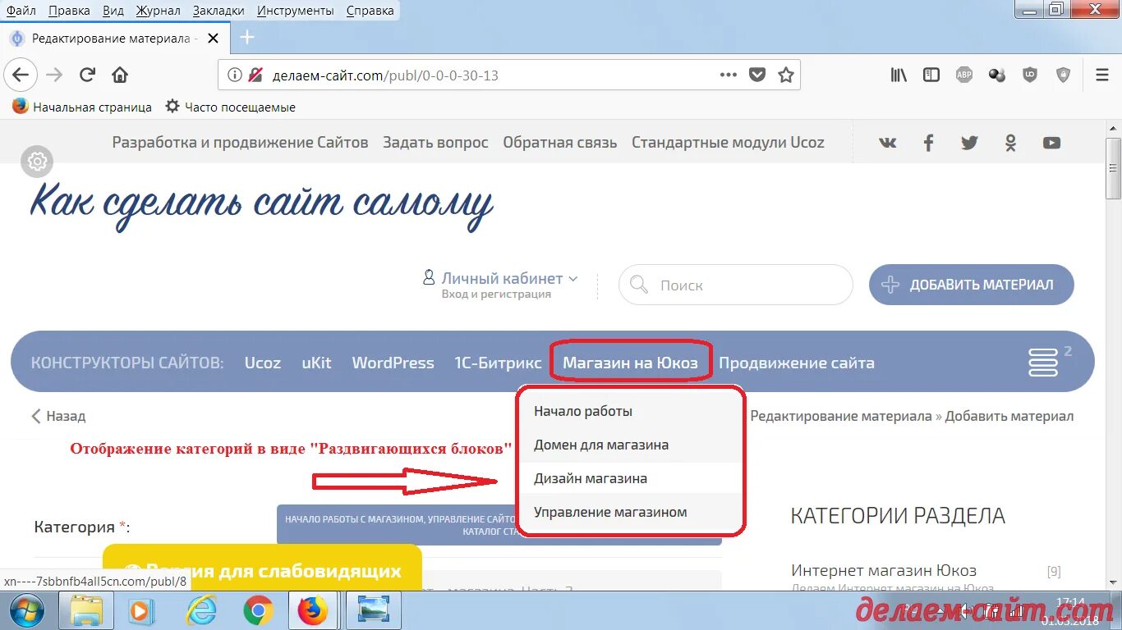Image resolution: width=1122 pixels, height=630 pixels.
Task: Open Добавить материал breadcrumb link
Action: (1009, 416)
